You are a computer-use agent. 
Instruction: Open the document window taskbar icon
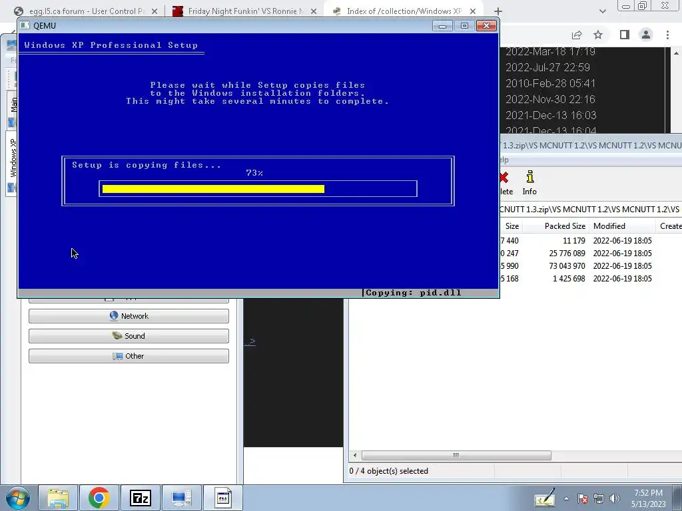[x=222, y=498]
